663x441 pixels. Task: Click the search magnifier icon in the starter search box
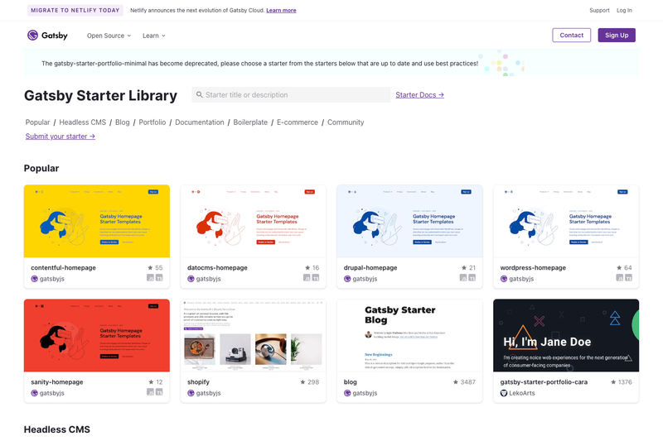point(200,95)
